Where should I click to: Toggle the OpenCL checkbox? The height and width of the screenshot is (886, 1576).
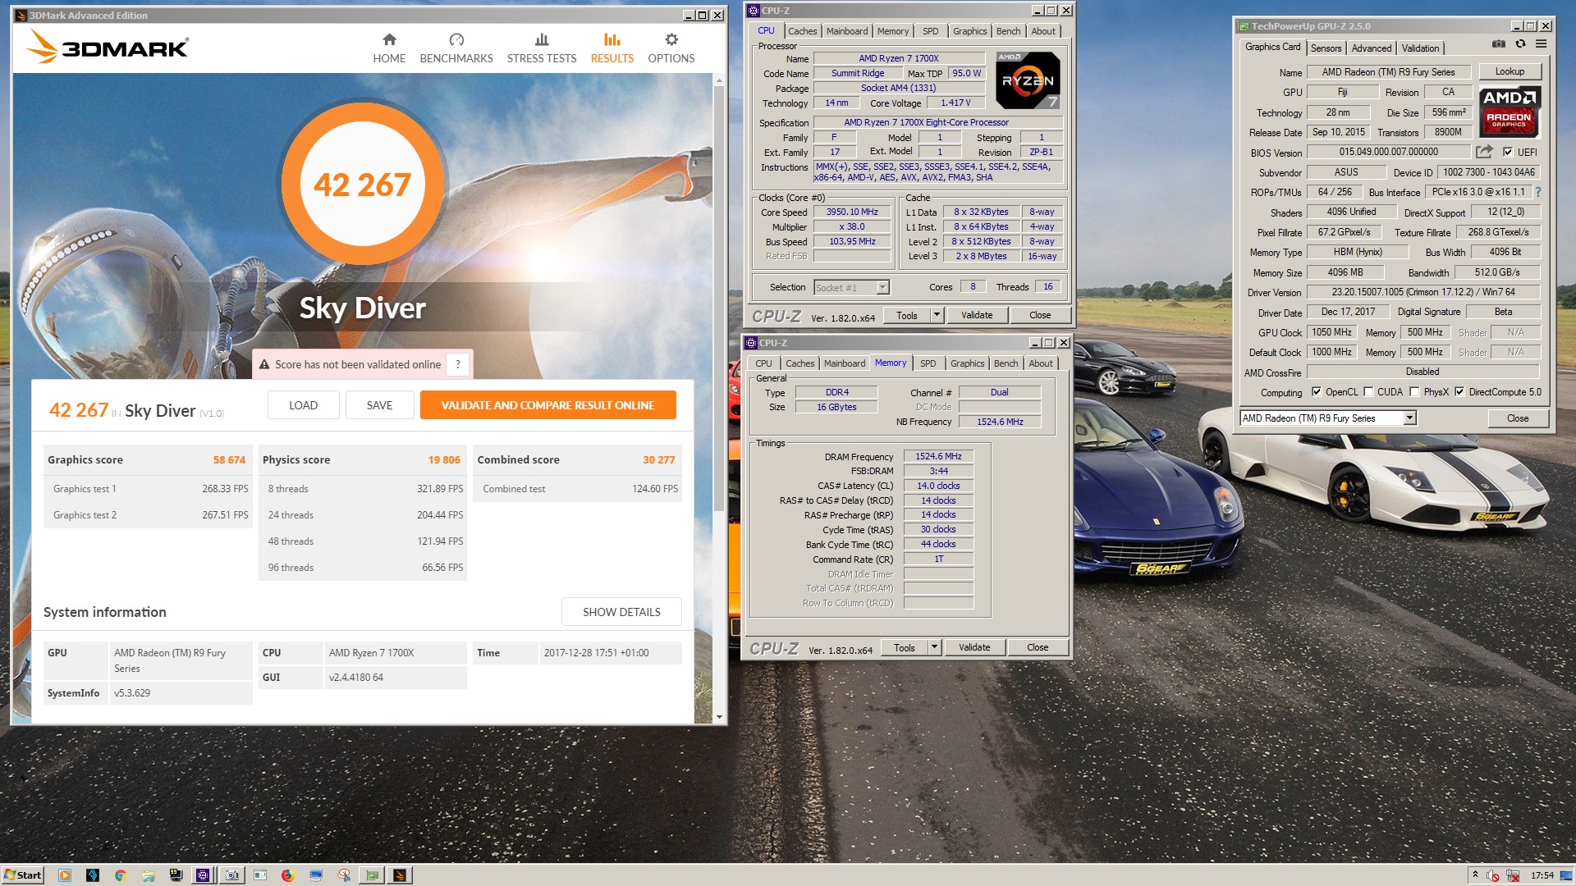pyautogui.click(x=1317, y=392)
